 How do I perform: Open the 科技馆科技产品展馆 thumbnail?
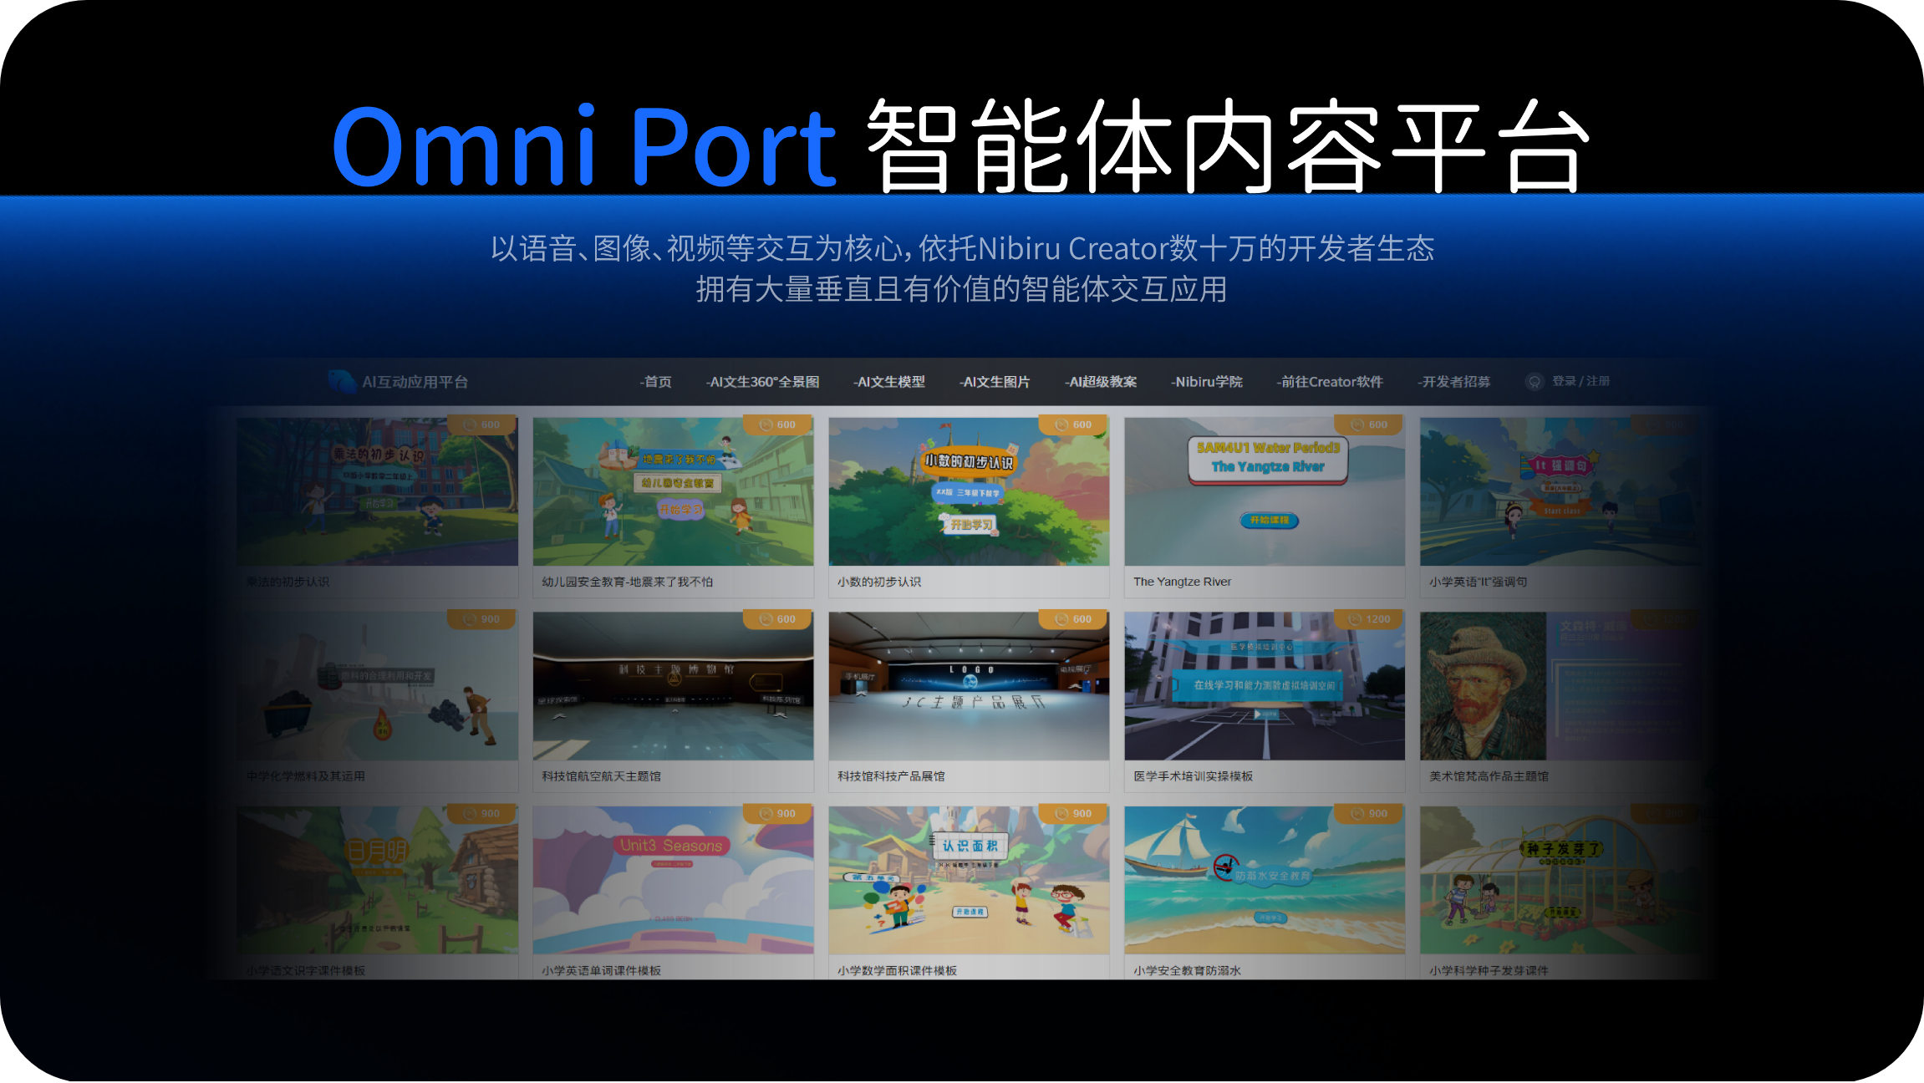tap(969, 686)
